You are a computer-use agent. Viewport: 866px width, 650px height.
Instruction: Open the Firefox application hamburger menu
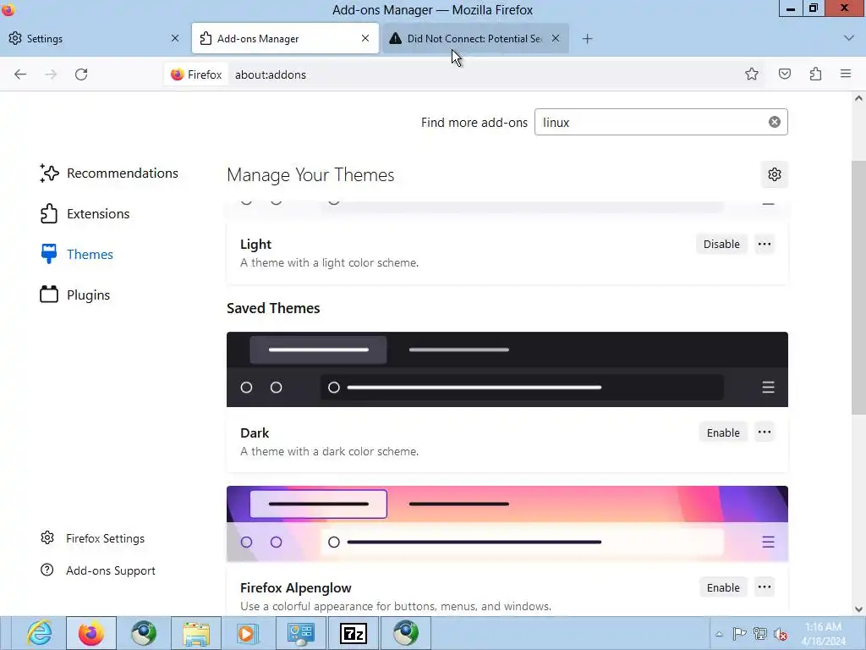[x=846, y=74]
